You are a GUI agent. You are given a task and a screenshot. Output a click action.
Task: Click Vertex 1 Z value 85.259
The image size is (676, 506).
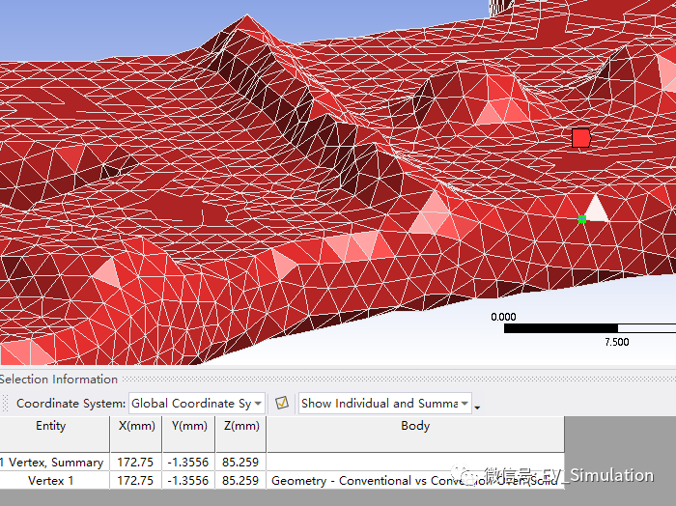coord(241,481)
